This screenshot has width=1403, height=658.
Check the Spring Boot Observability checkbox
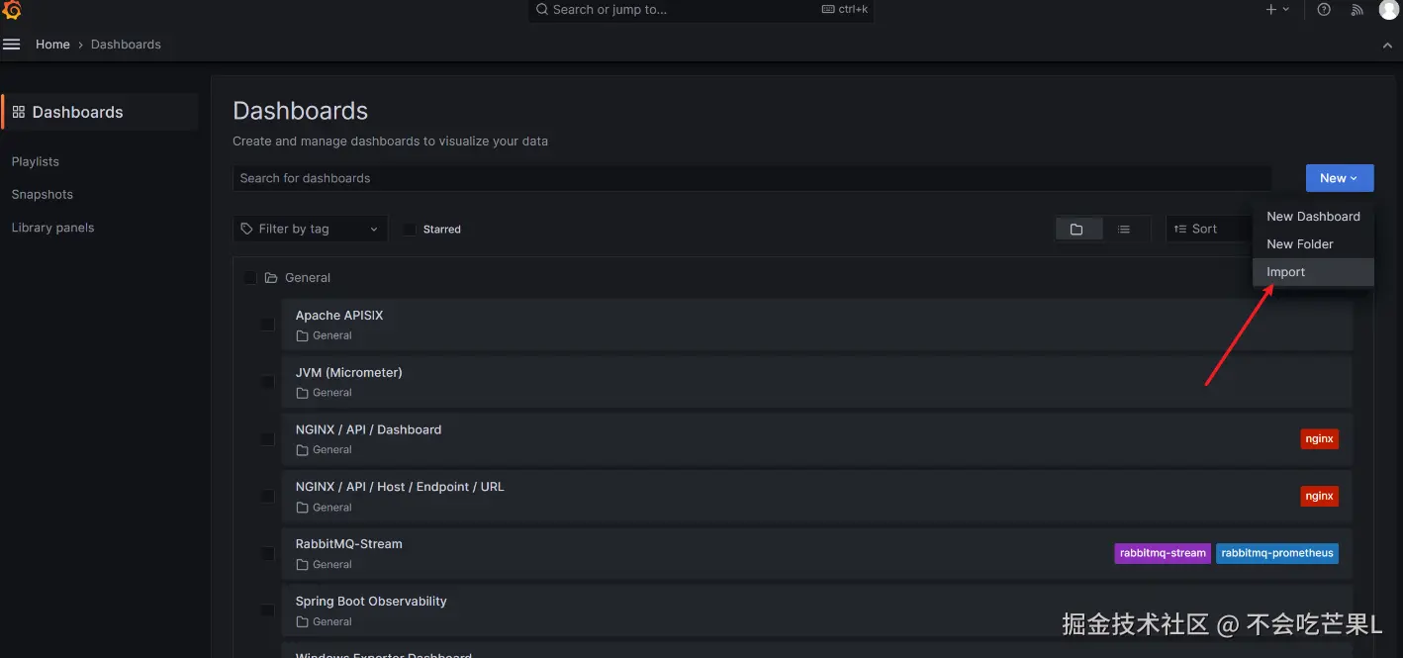point(267,611)
